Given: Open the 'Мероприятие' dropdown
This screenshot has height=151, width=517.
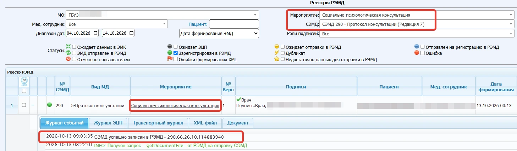Looking at the screenshot, I should coord(417,15).
